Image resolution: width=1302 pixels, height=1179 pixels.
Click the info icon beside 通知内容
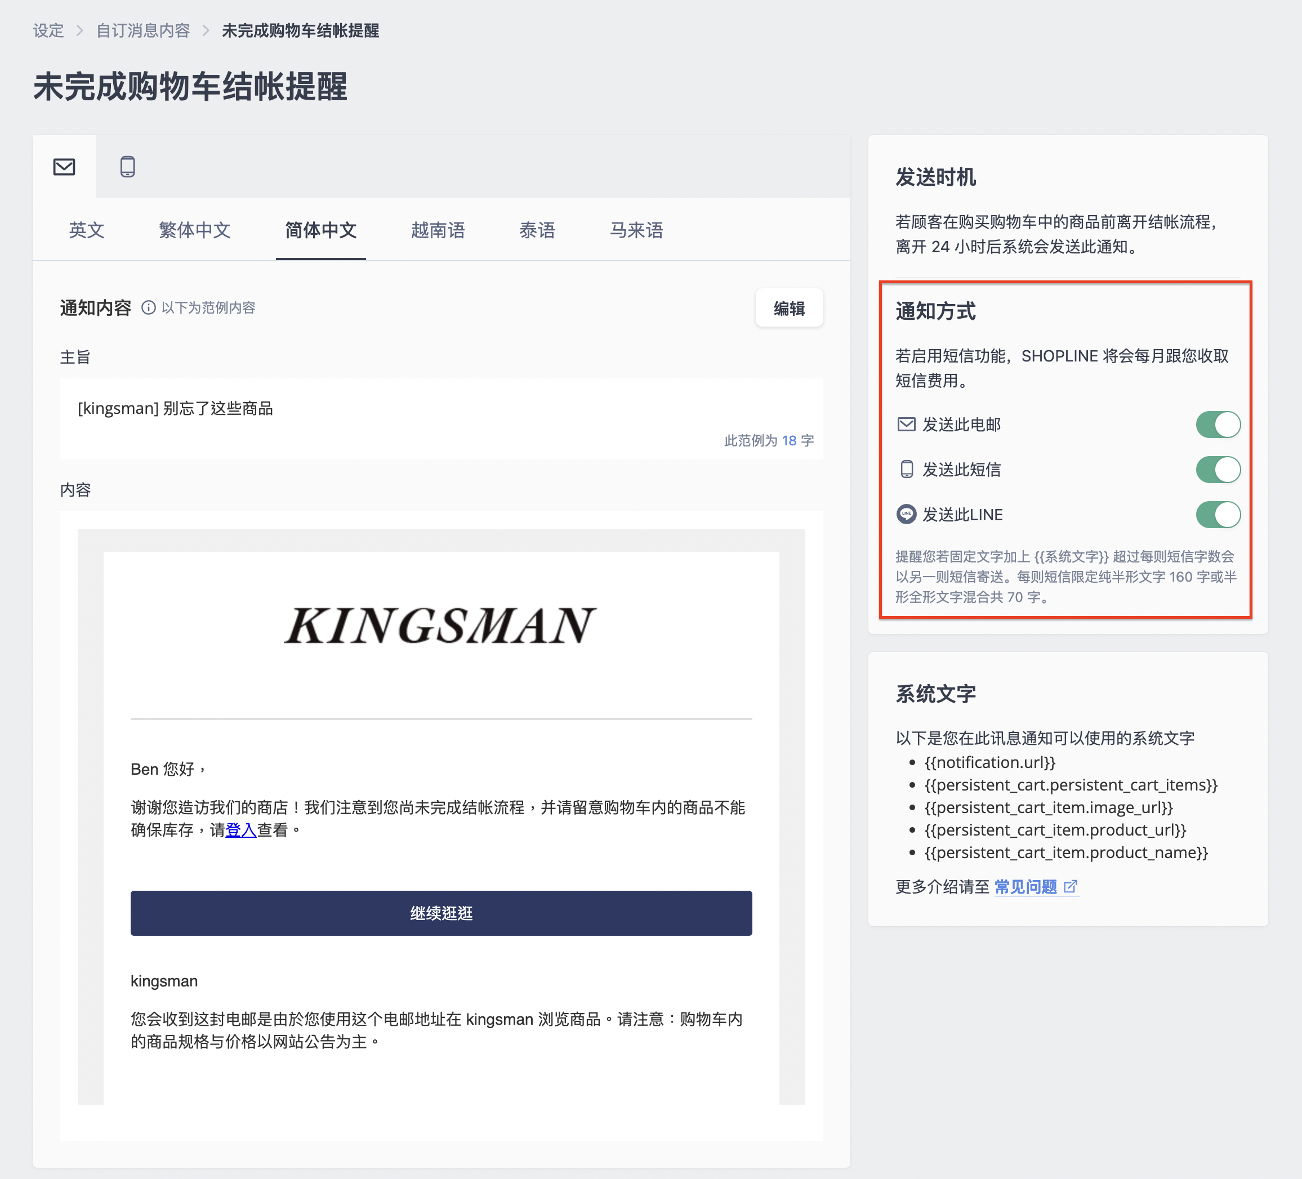point(149,308)
